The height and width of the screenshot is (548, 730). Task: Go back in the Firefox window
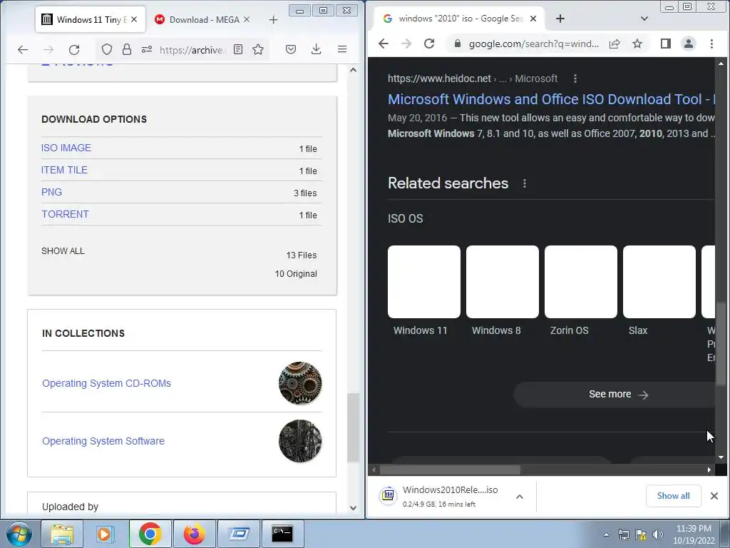(x=23, y=49)
